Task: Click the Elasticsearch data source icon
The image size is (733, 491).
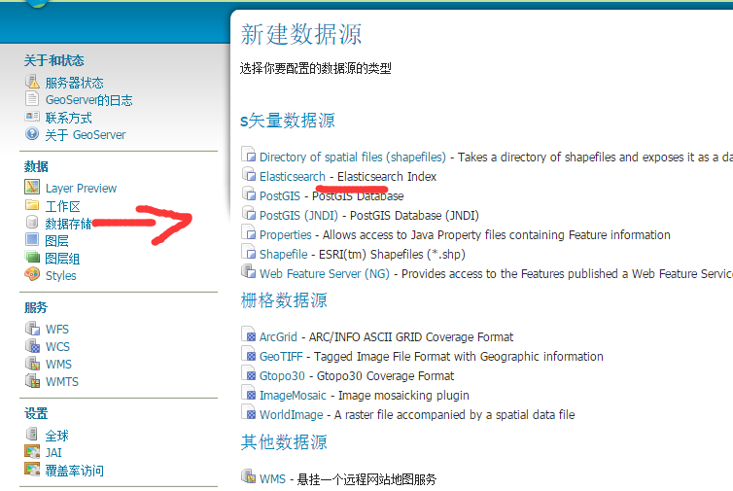Action: (249, 174)
